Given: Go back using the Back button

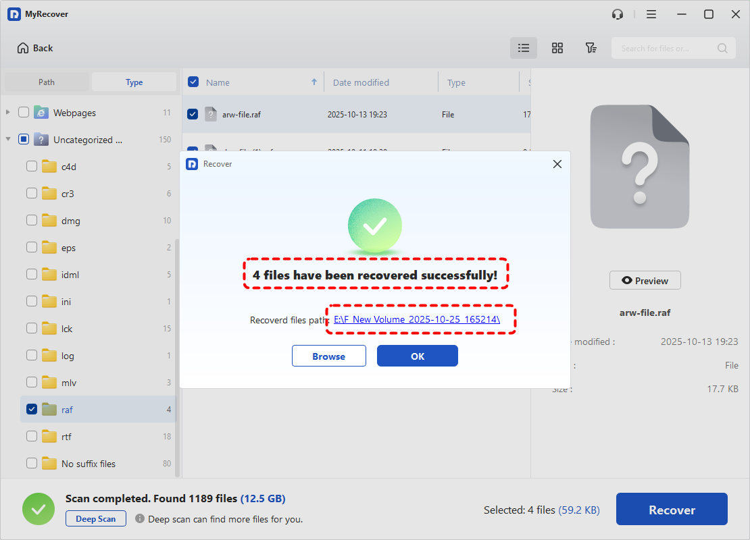Looking at the screenshot, I should pyautogui.click(x=35, y=48).
